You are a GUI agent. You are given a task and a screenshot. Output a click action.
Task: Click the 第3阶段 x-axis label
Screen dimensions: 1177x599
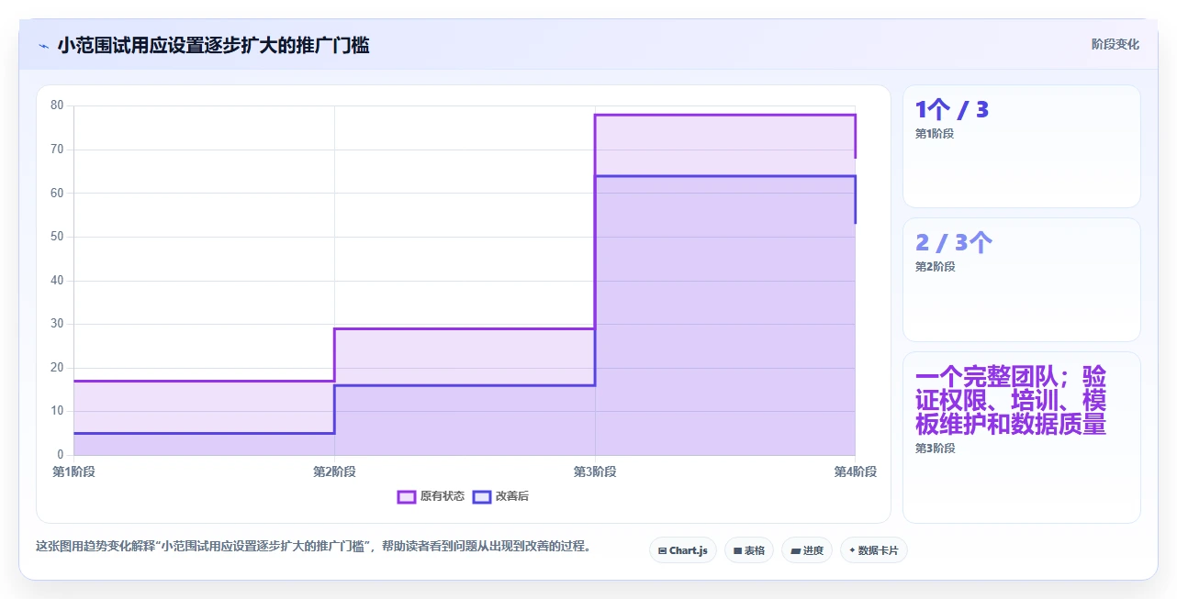coord(595,471)
